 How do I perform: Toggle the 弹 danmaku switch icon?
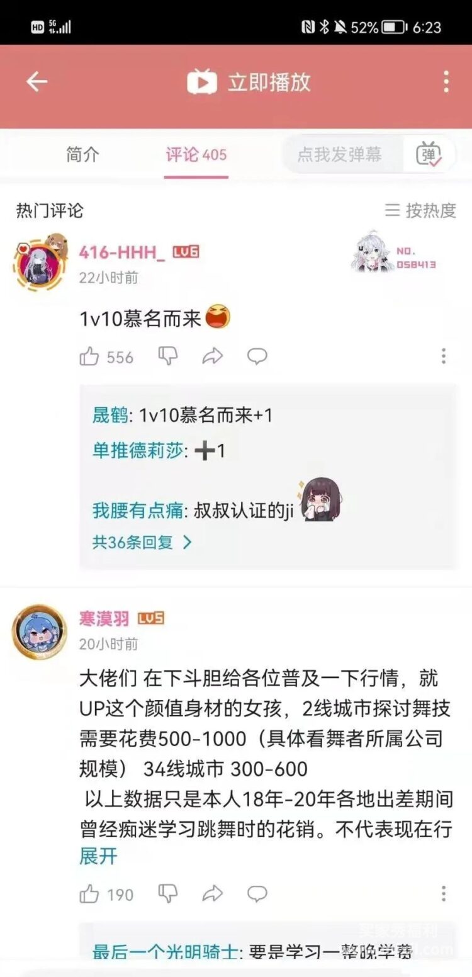click(429, 154)
